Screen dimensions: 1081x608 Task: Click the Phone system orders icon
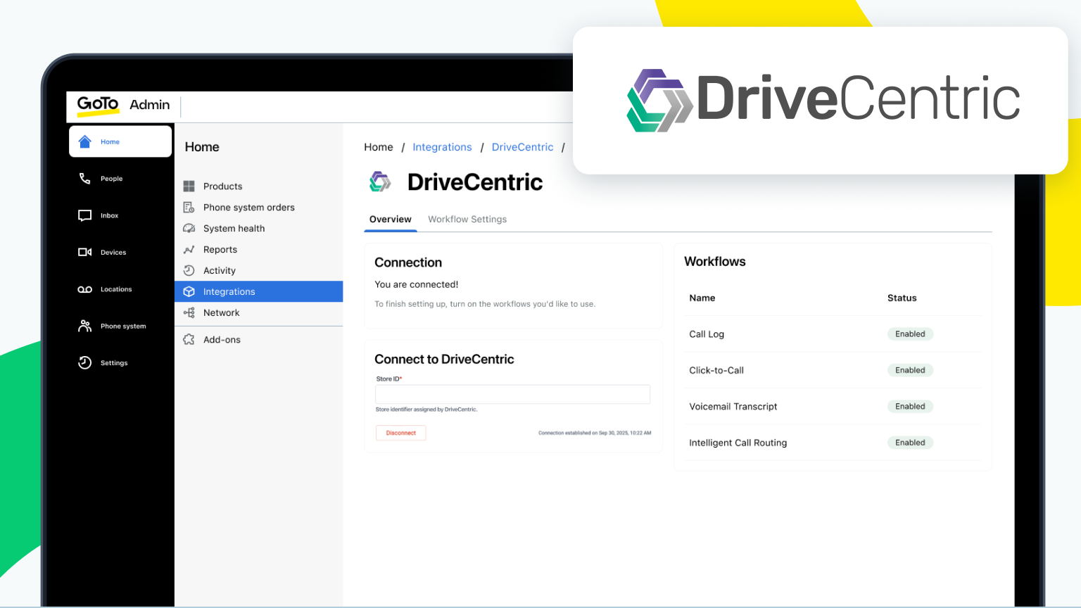click(189, 208)
